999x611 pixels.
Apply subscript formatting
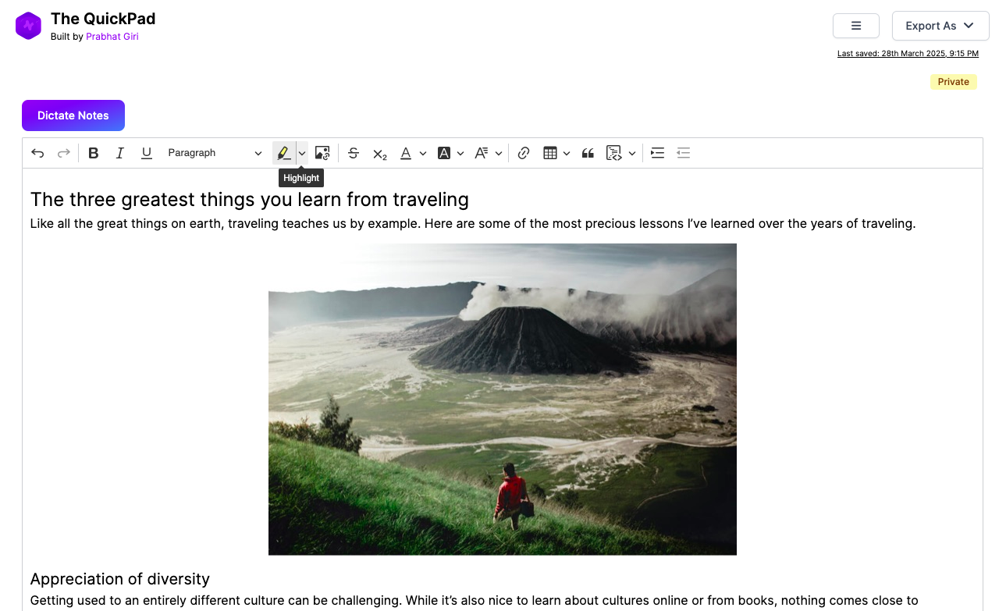[x=380, y=154]
